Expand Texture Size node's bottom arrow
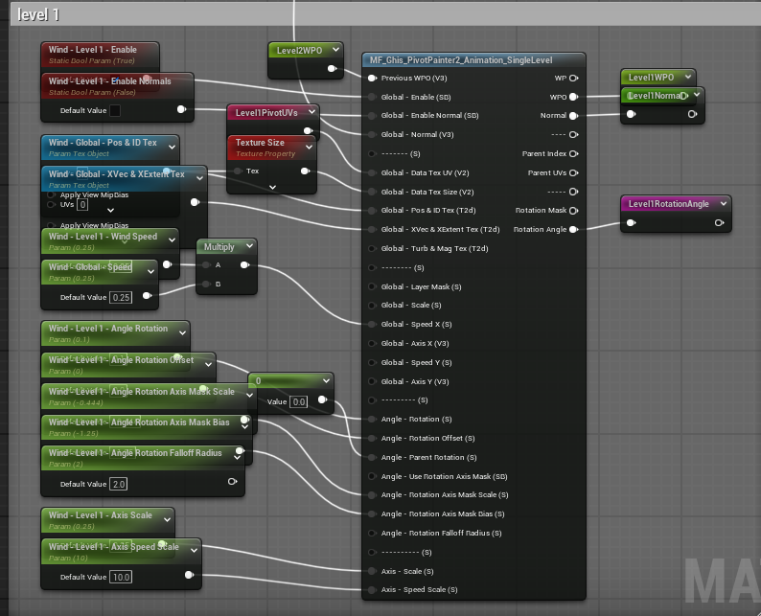Screen dimensions: 761x616 point(271,187)
